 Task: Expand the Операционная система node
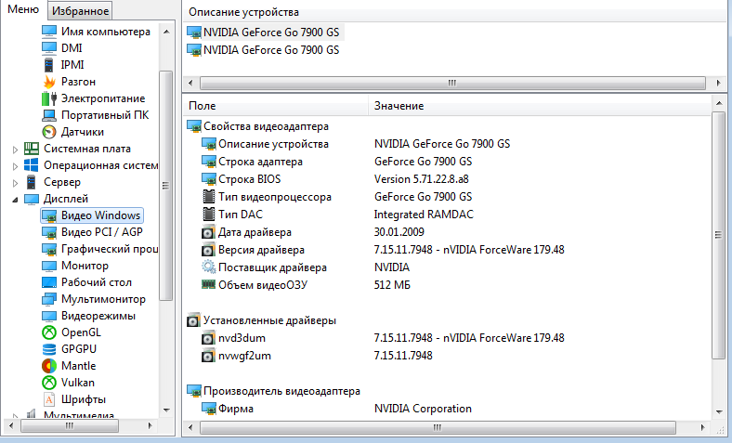click(x=15, y=166)
